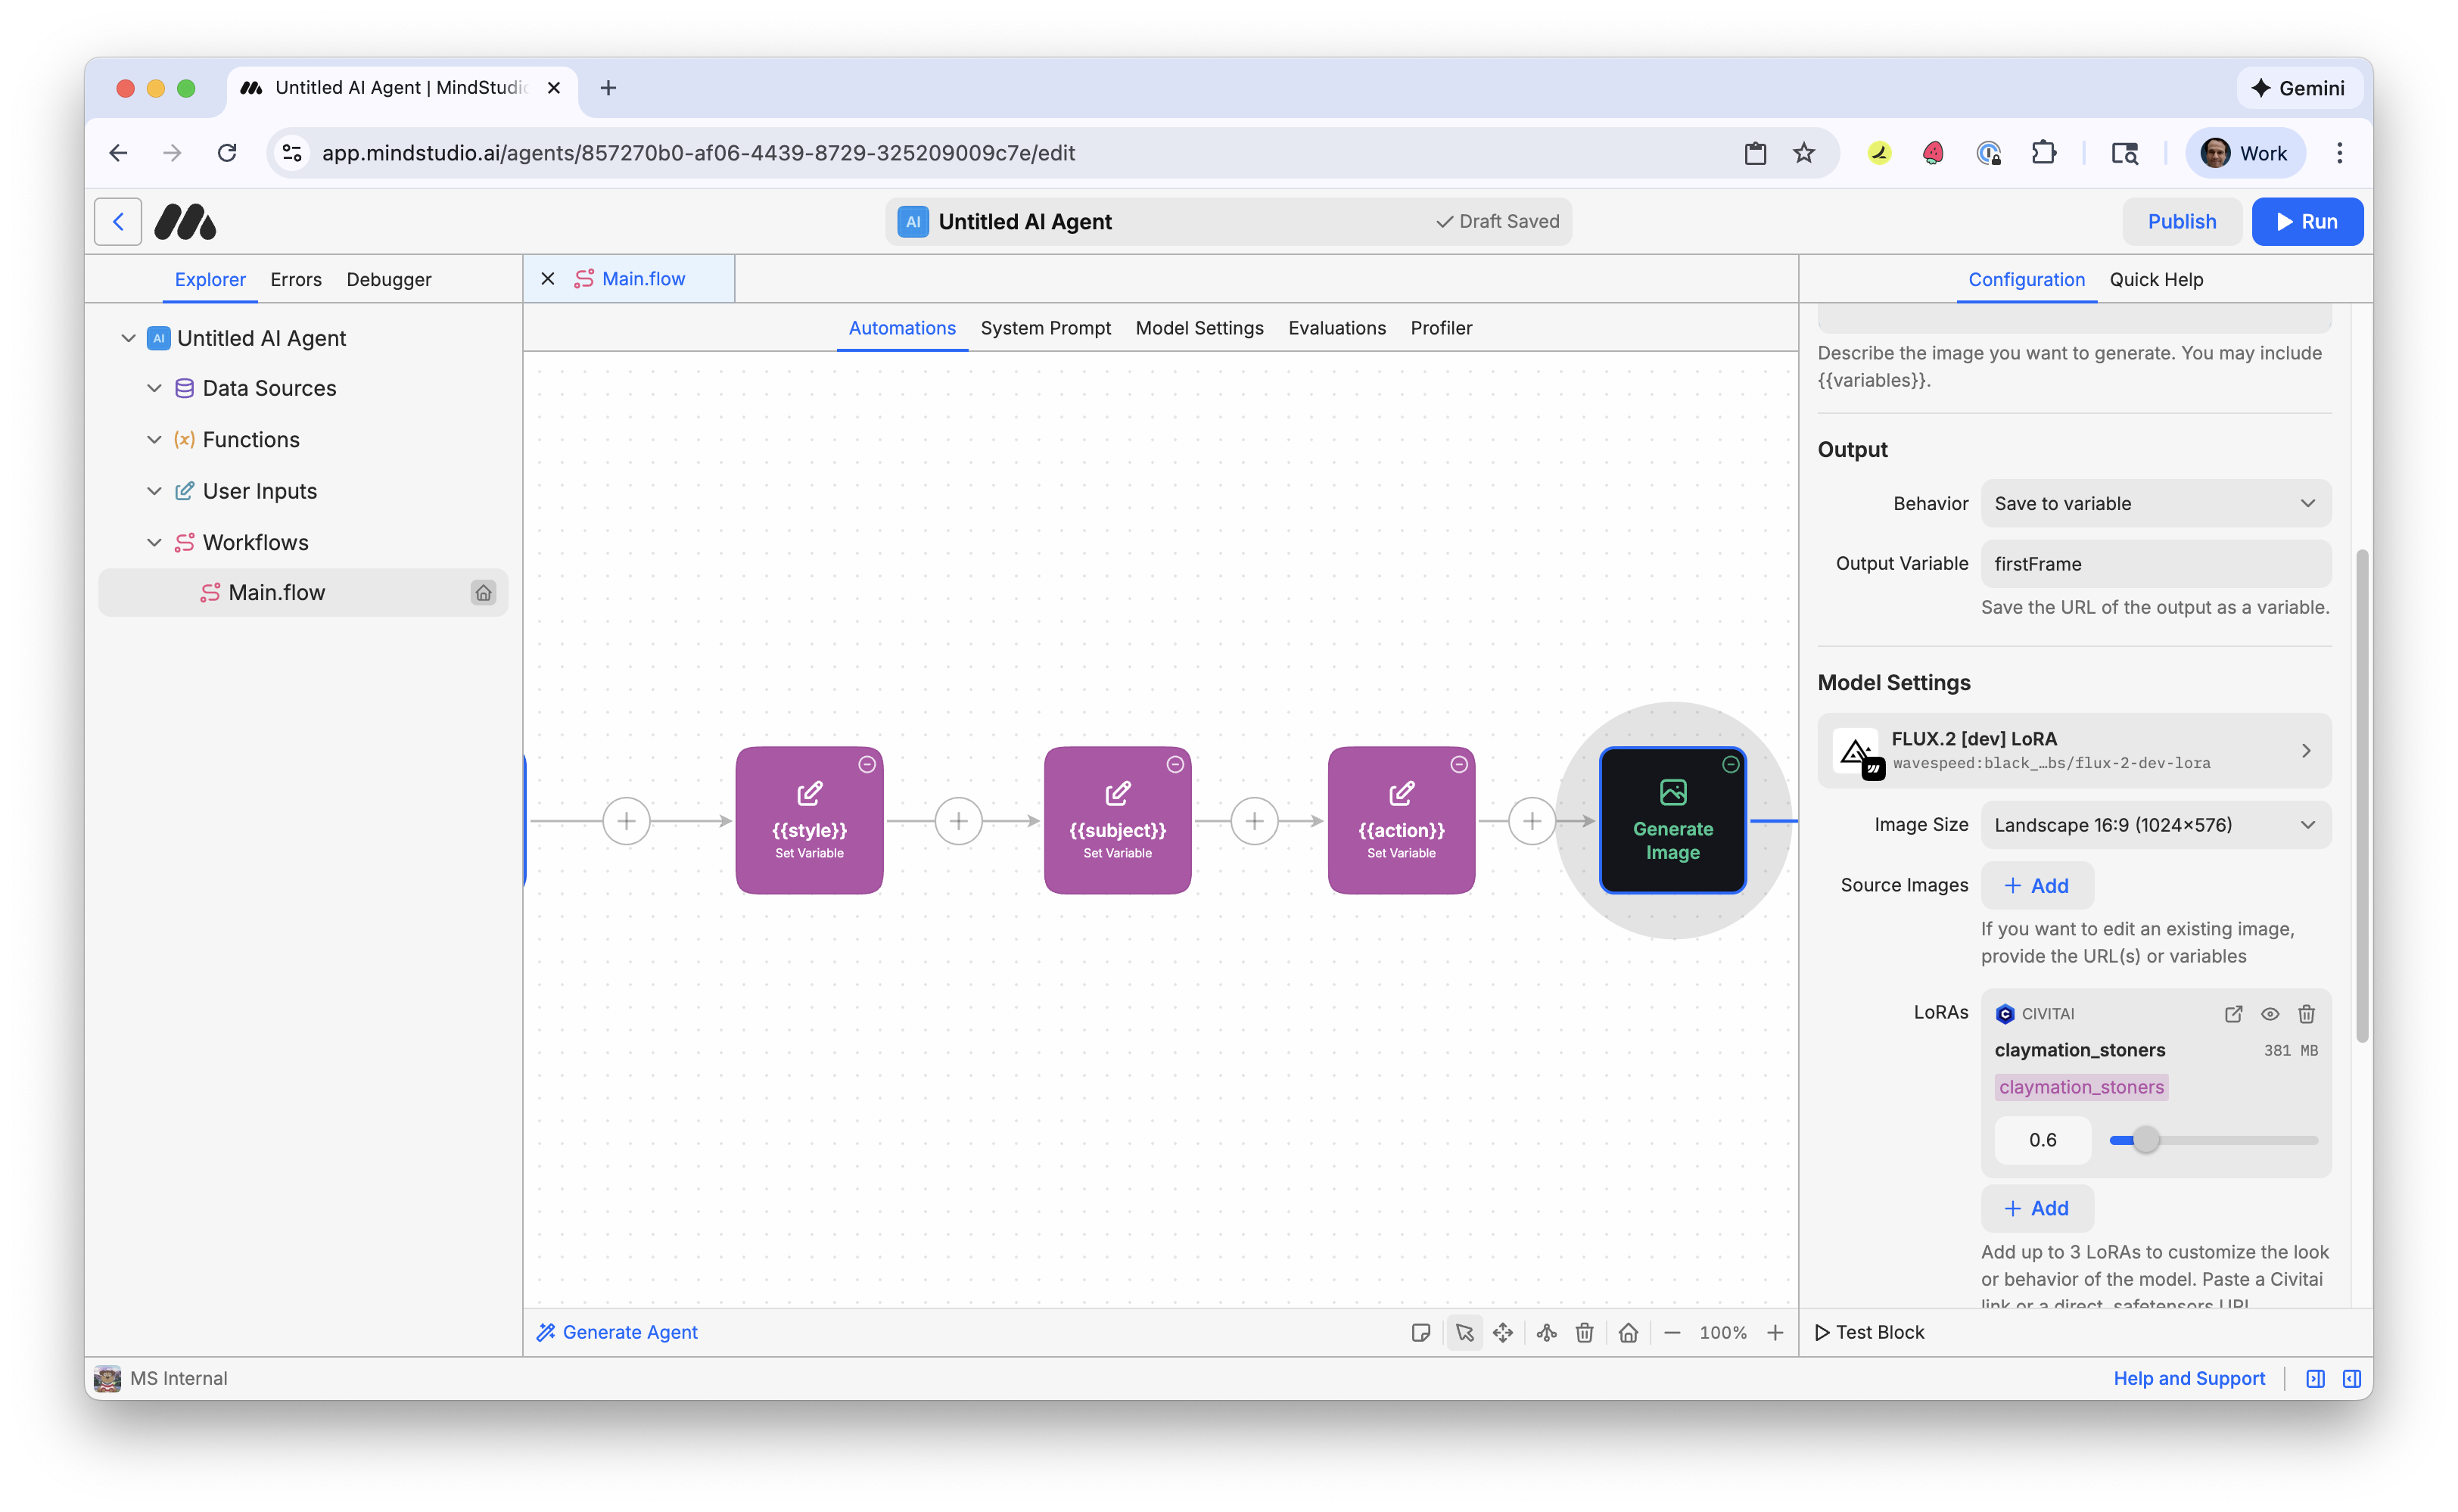Click the MindStudio logo in top left
2458x1512 pixels.
185,221
